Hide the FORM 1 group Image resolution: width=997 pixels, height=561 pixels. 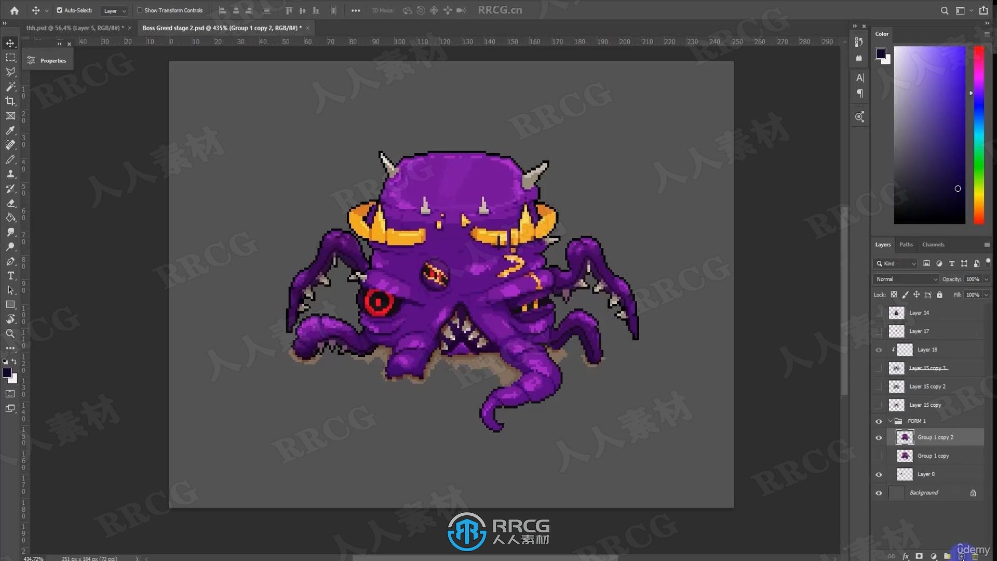pos(879,421)
